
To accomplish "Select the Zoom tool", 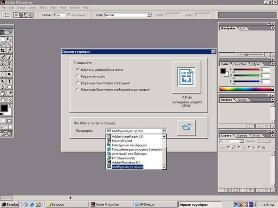I will tap(9, 99).
